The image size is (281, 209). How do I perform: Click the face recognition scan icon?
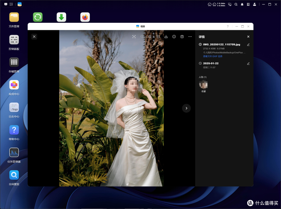tap(134, 37)
